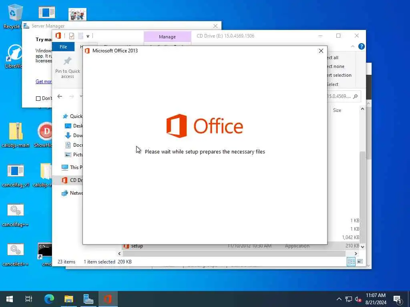The image size is (410, 307).
Task: Click horizontal scrollbar right arrow
Action: point(356,253)
